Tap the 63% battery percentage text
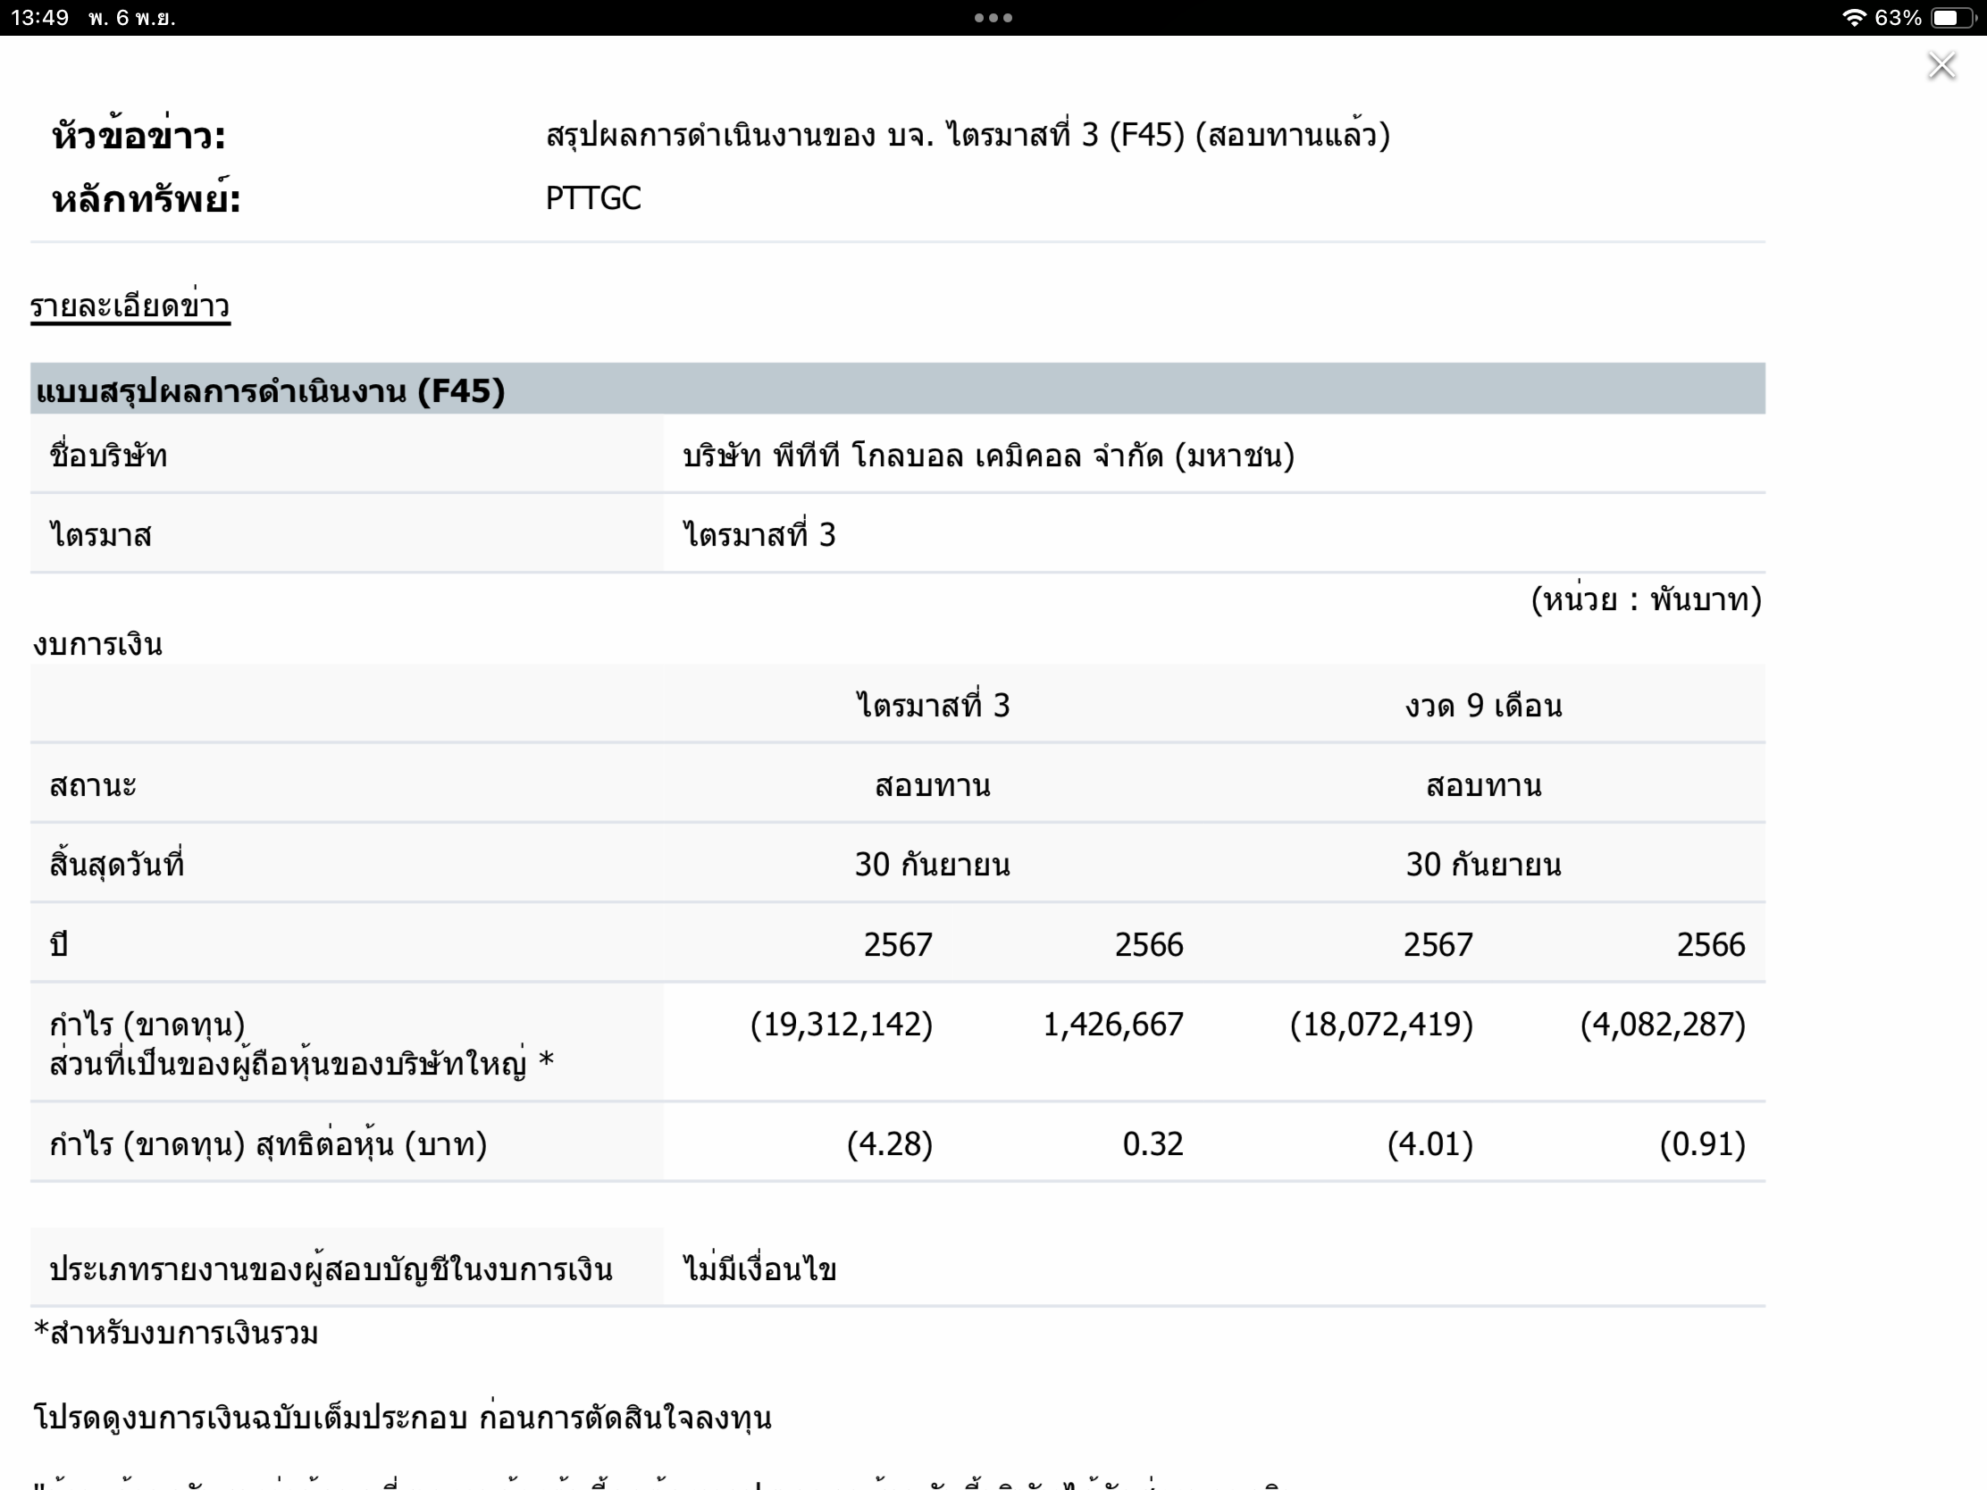Image resolution: width=1987 pixels, height=1490 pixels. tap(1898, 18)
